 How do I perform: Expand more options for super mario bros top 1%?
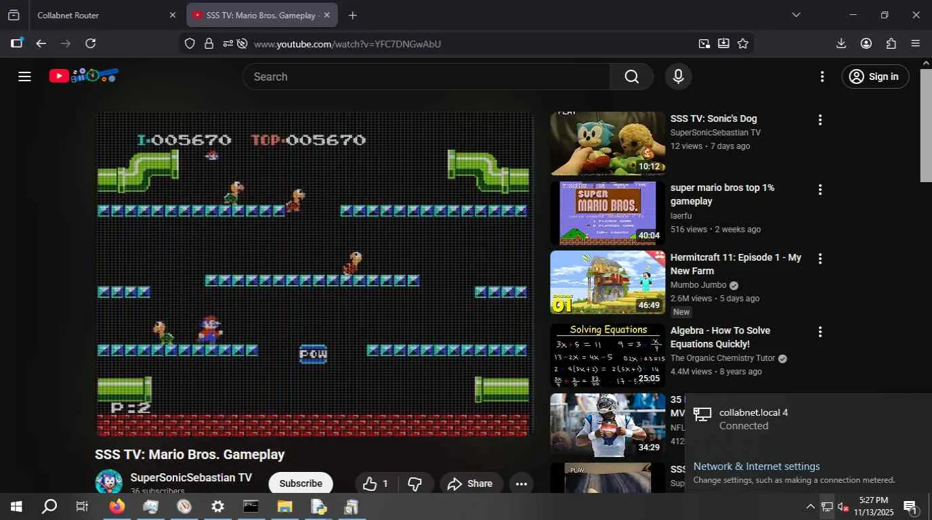[x=820, y=190]
